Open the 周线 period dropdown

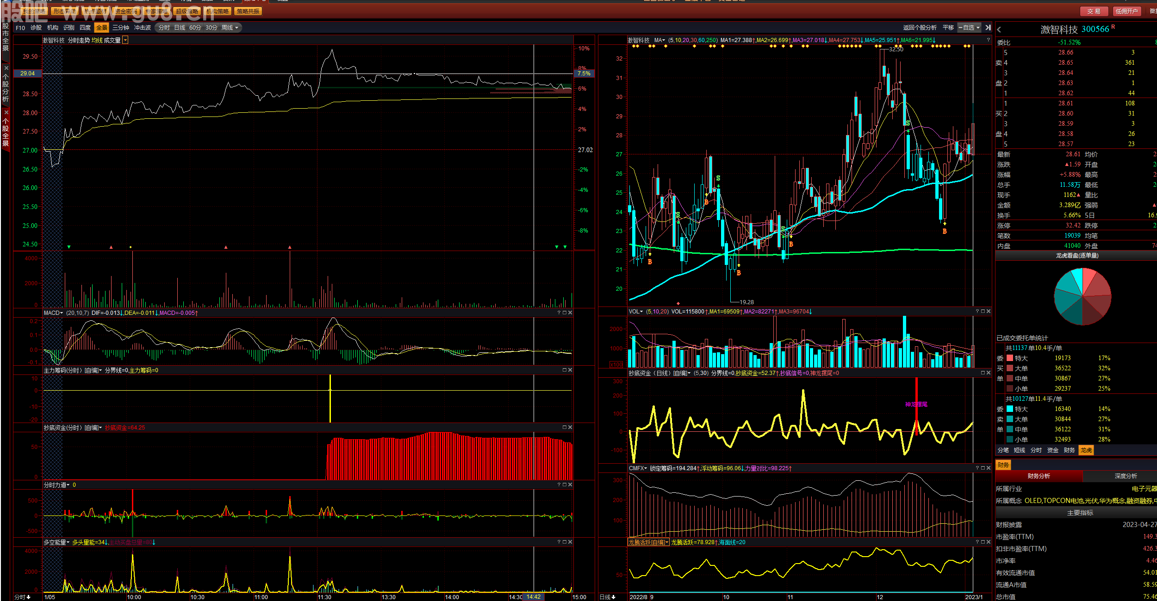click(x=230, y=28)
